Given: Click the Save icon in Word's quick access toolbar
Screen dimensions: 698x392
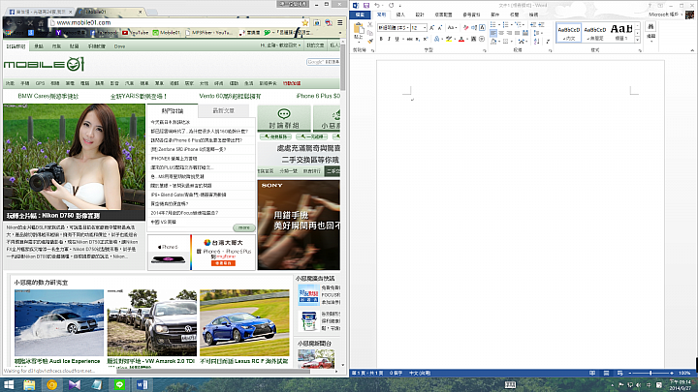Looking at the screenshot, I should pyautogui.click(x=366, y=5).
